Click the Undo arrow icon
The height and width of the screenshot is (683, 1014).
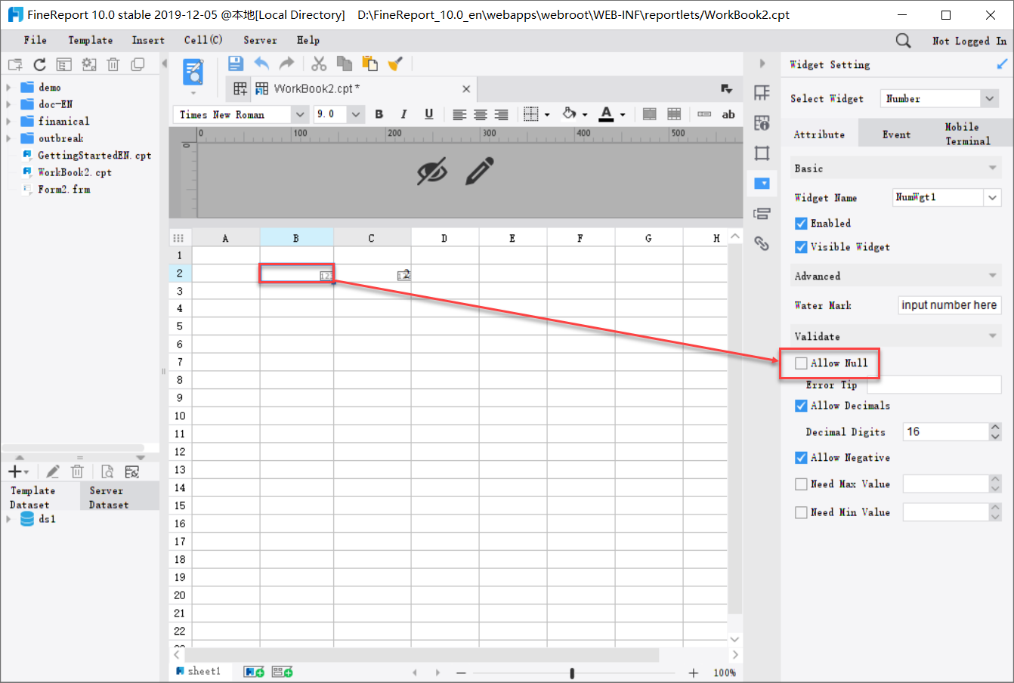pos(261,63)
